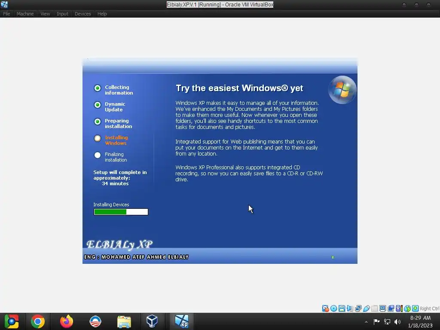Open the View menu

pyautogui.click(x=45, y=14)
